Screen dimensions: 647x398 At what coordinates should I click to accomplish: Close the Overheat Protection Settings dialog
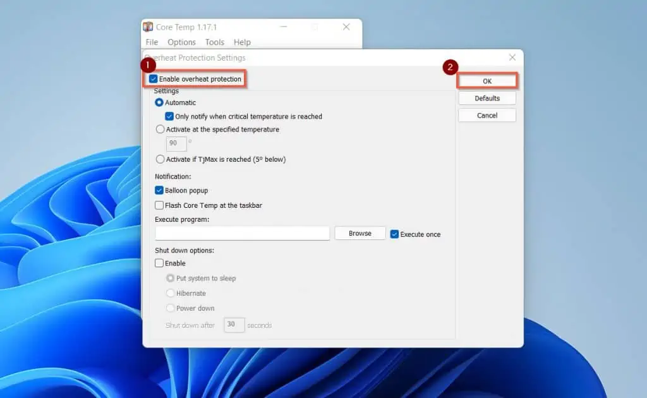click(512, 57)
